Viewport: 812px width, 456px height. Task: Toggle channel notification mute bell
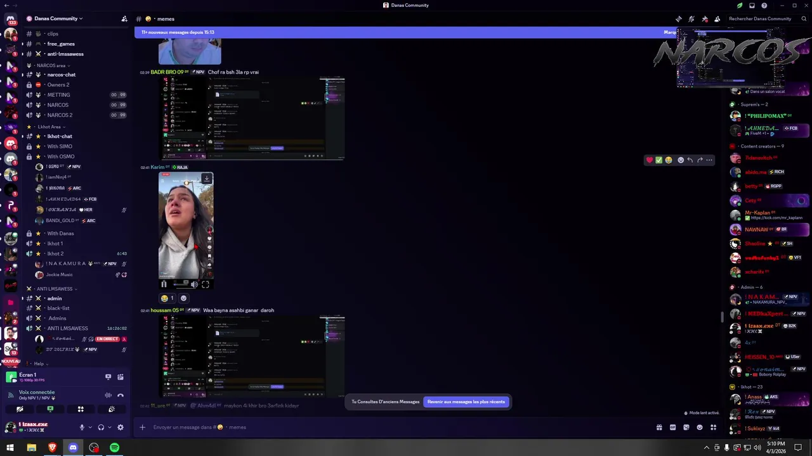691,19
